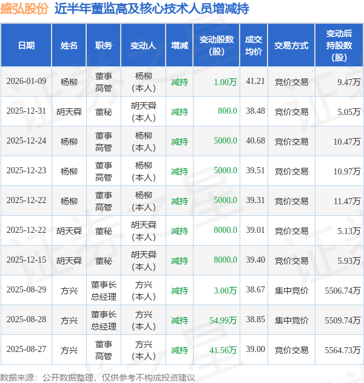The width and height of the screenshot is (364, 383).
Task: Click 董事长 总经理 in the 2025-08-29 row
Action: 104,291
